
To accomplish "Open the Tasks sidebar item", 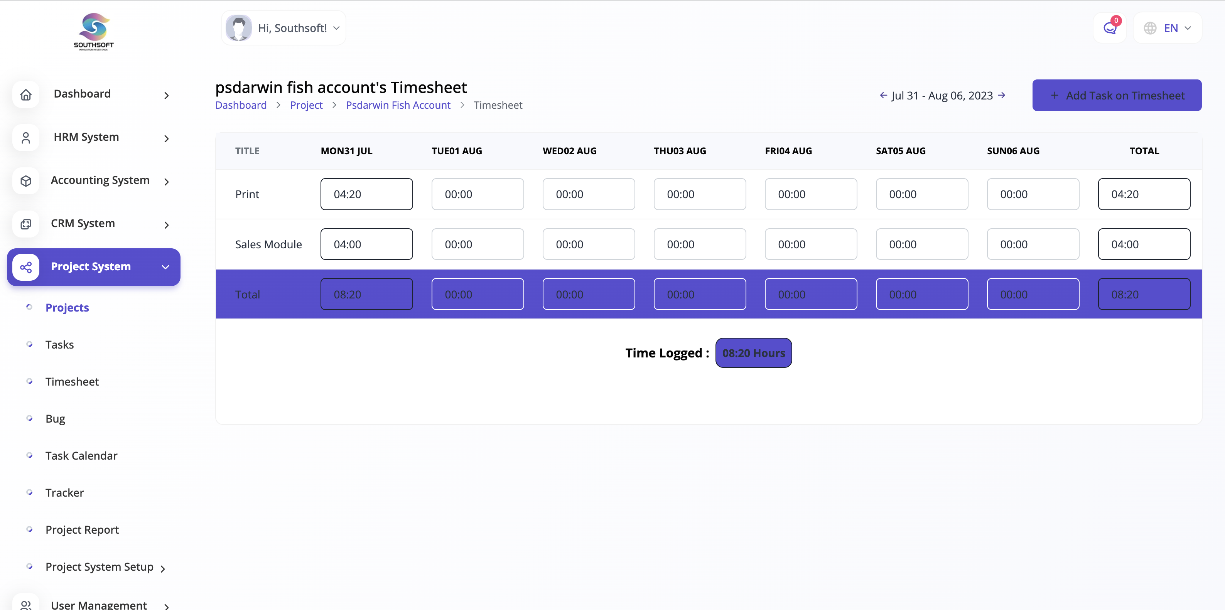I will tap(59, 345).
